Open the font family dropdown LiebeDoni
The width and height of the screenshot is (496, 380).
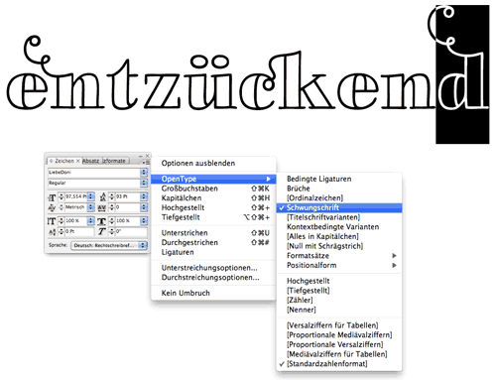pos(144,173)
